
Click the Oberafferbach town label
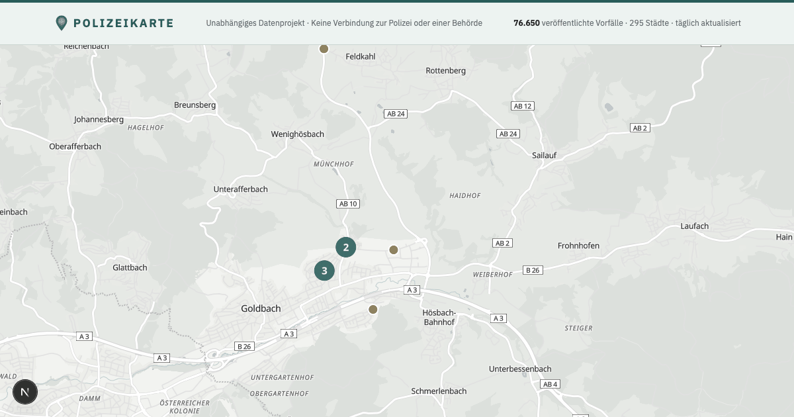point(75,146)
